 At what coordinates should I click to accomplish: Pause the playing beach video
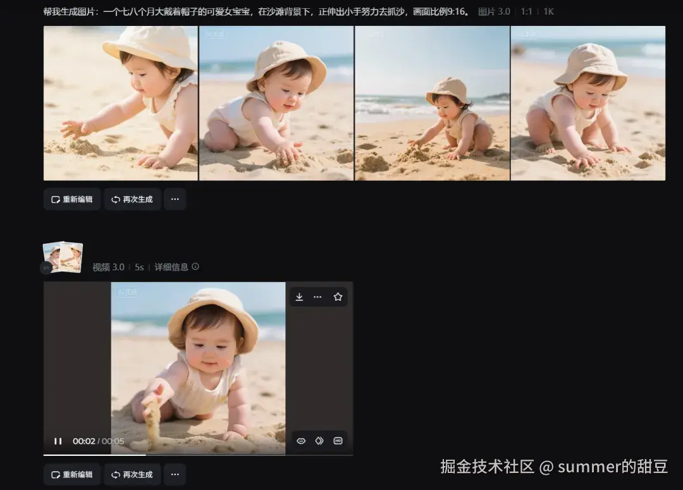coord(58,441)
